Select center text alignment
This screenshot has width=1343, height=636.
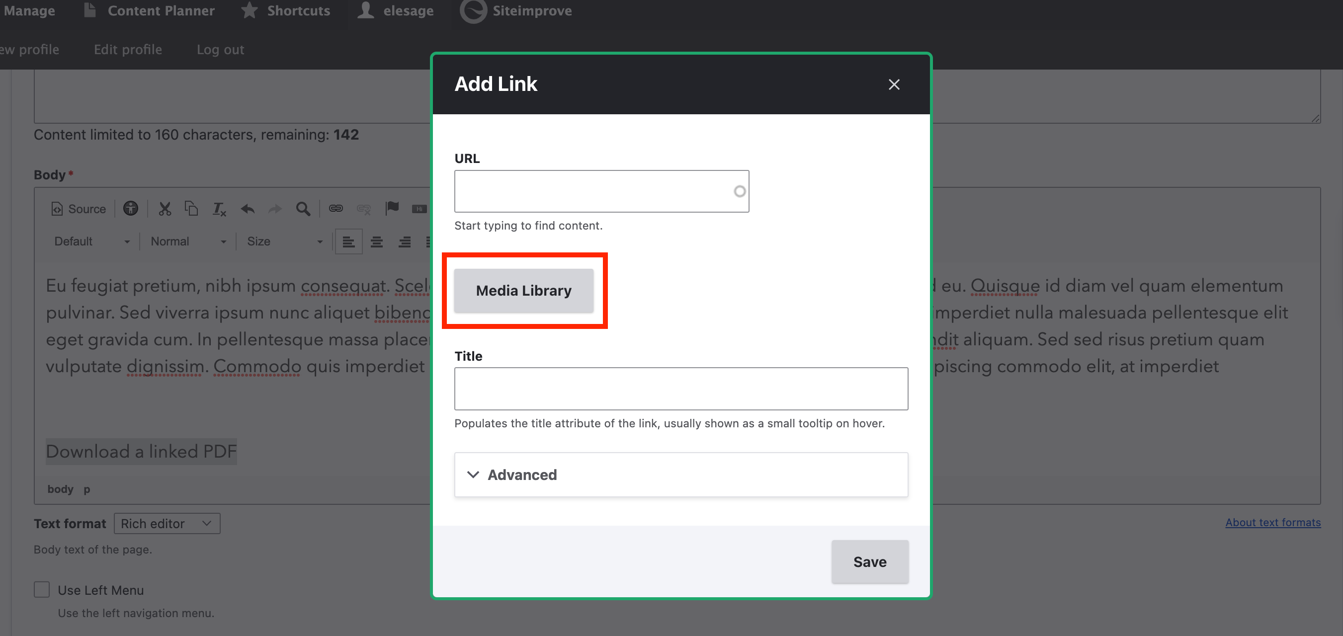click(376, 241)
